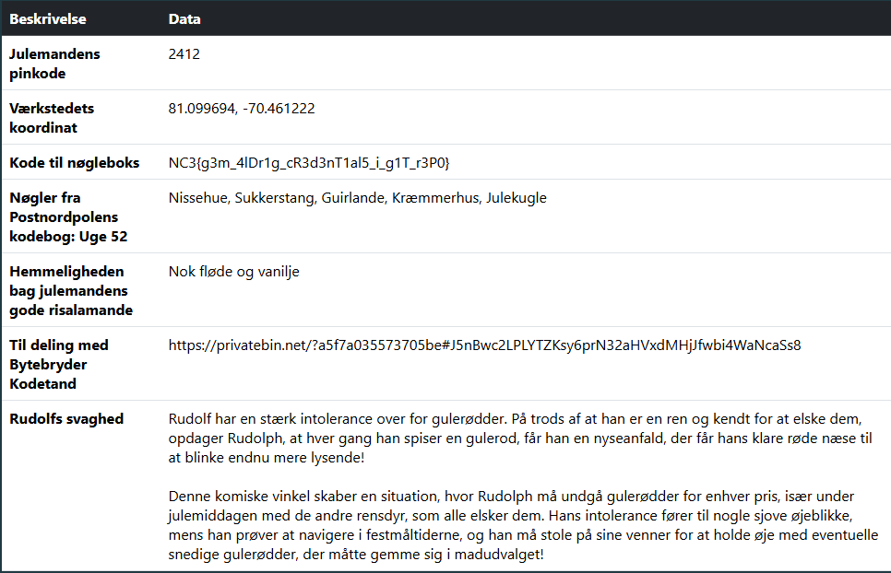Select the Bytebryder Kodetand sharing label
Screen dimensions: 891x573
[59, 364]
